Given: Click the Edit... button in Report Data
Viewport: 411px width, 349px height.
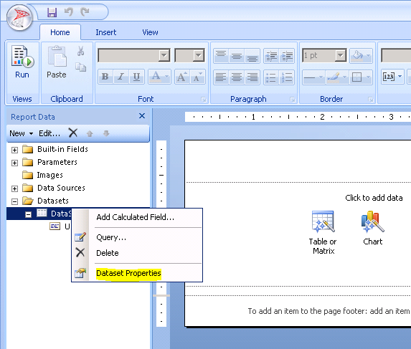Looking at the screenshot, I should [x=49, y=133].
